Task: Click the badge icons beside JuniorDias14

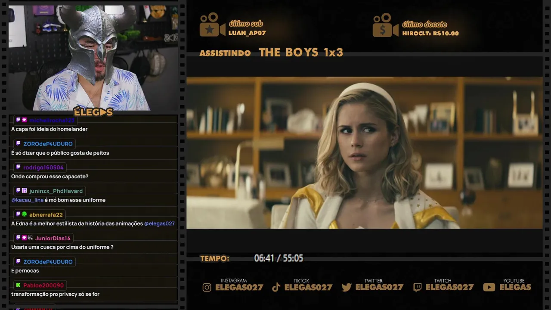Action: tap(24, 238)
